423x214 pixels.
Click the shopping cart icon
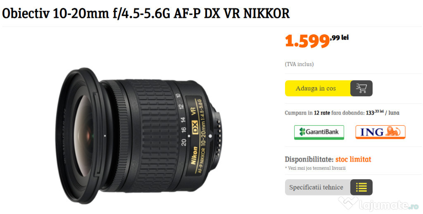coord(361,88)
